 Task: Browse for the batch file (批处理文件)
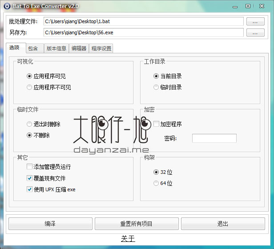point(255,21)
